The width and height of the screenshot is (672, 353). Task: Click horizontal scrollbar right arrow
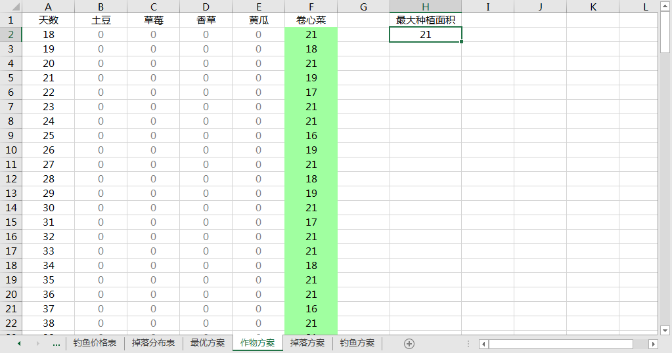coord(653,344)
